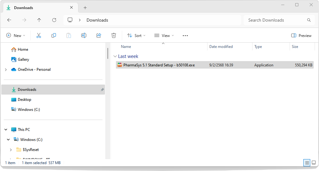Go up one folder level
Image resolution: width=319 pixels, height=171 pixels.
pos(39,20)
